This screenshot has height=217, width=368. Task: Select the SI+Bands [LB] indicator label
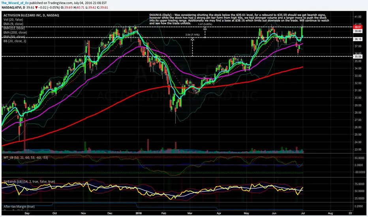point(29,181)
